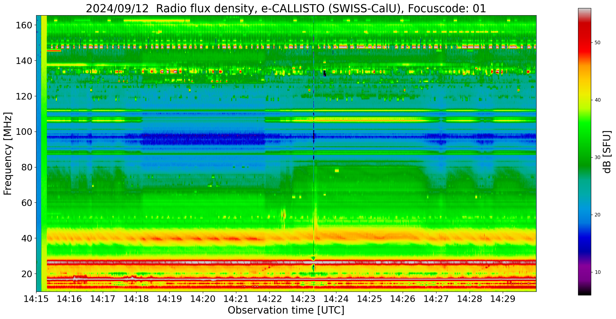The width and height of the screenshot is (616, 319).
Task: Select the 14:21 time tick label
Action: [236, 298]
